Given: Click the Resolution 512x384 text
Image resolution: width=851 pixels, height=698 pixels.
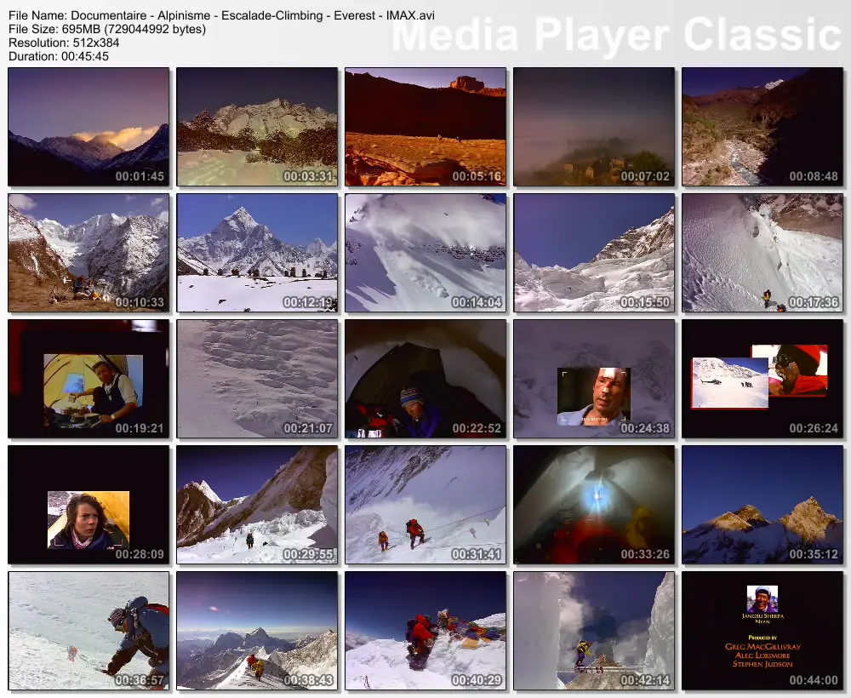Looking at the screenshot, I should pyautogui.click(x=64, y=43).
